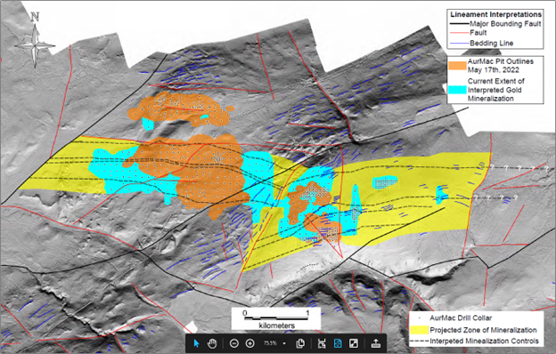Click the 75.5% zoom level field
This screenshot has height=354, width=556.
point(270,343)
